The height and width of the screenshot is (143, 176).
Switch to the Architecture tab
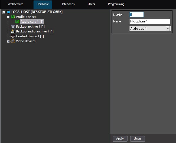[x=16, y=4]
